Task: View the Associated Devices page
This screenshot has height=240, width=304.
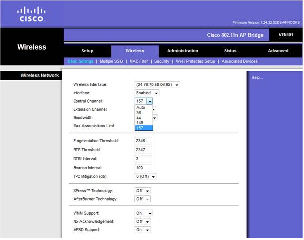Action: 239,61
